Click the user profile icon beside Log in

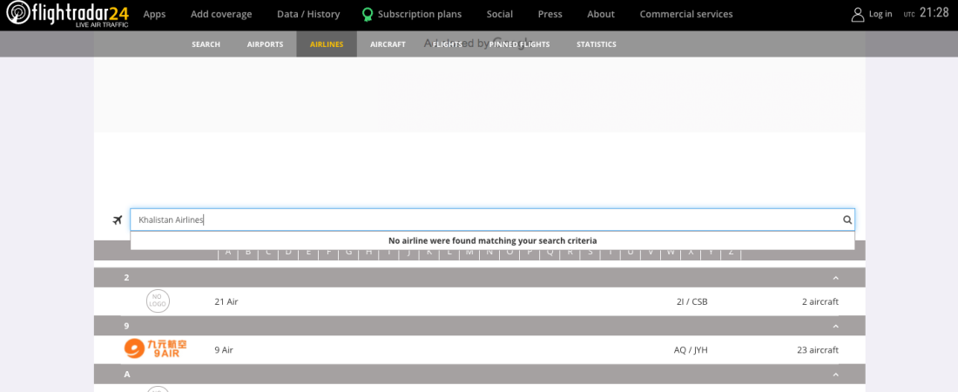coord(858,15)
